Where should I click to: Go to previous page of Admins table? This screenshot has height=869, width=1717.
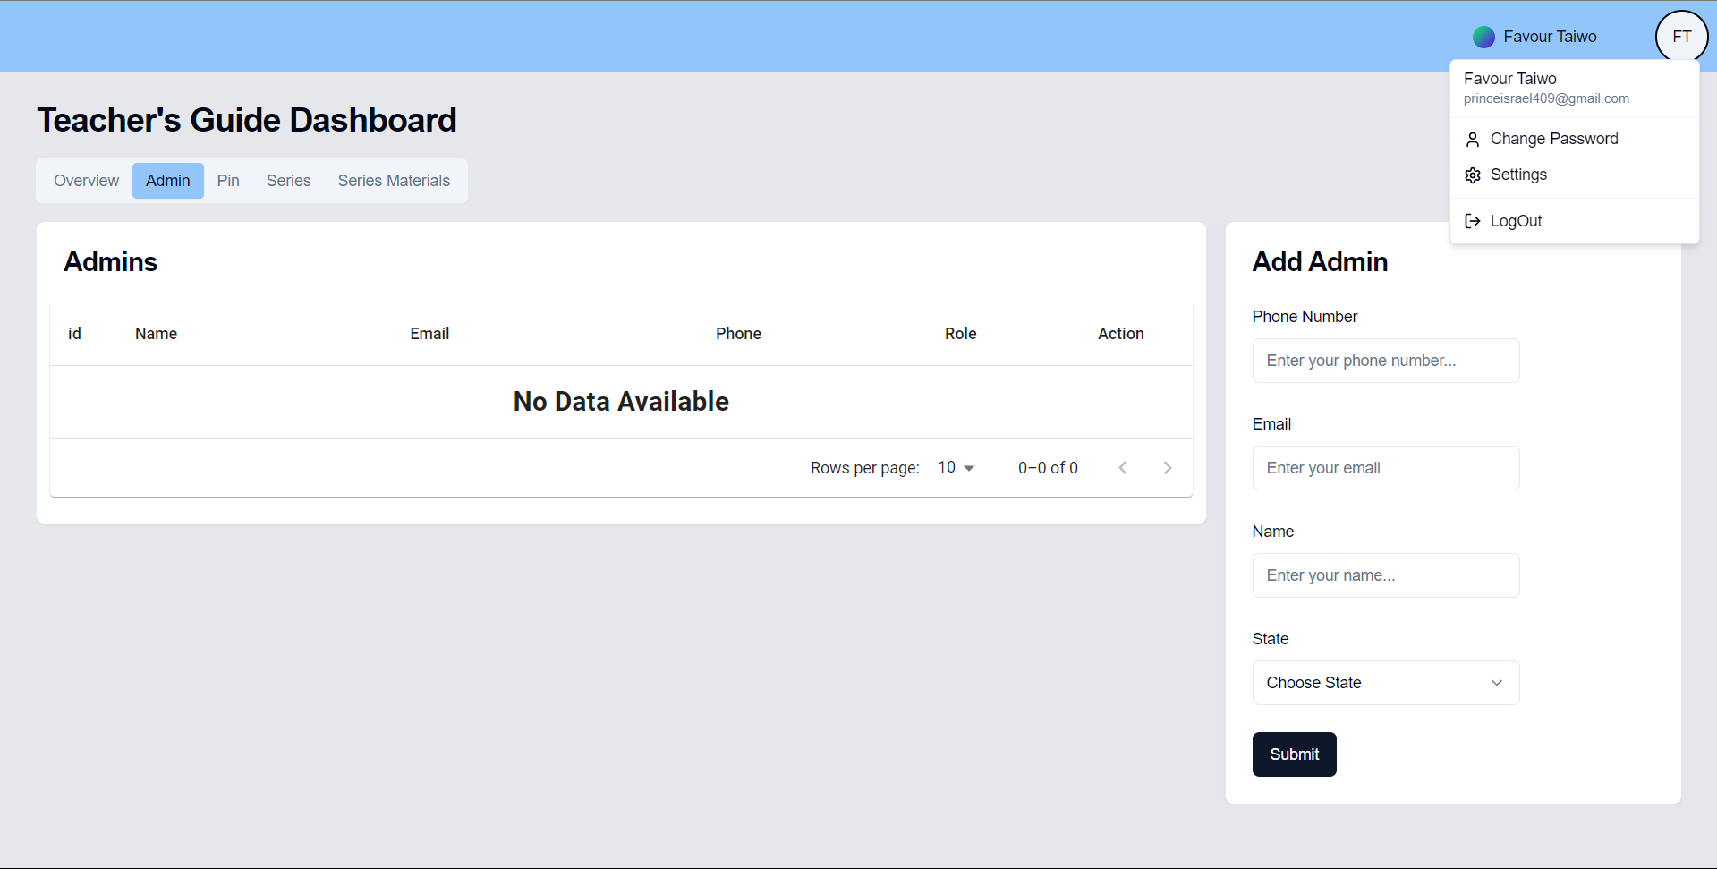tap(1123, 468)
